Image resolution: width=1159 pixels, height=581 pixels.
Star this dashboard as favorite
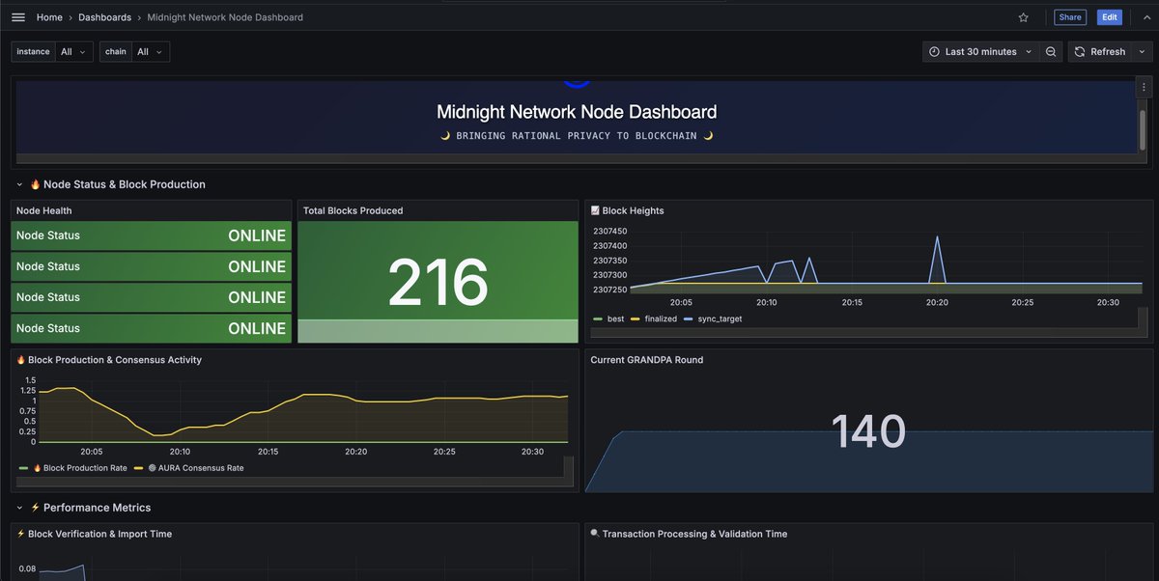click(x=1023, y=16)
